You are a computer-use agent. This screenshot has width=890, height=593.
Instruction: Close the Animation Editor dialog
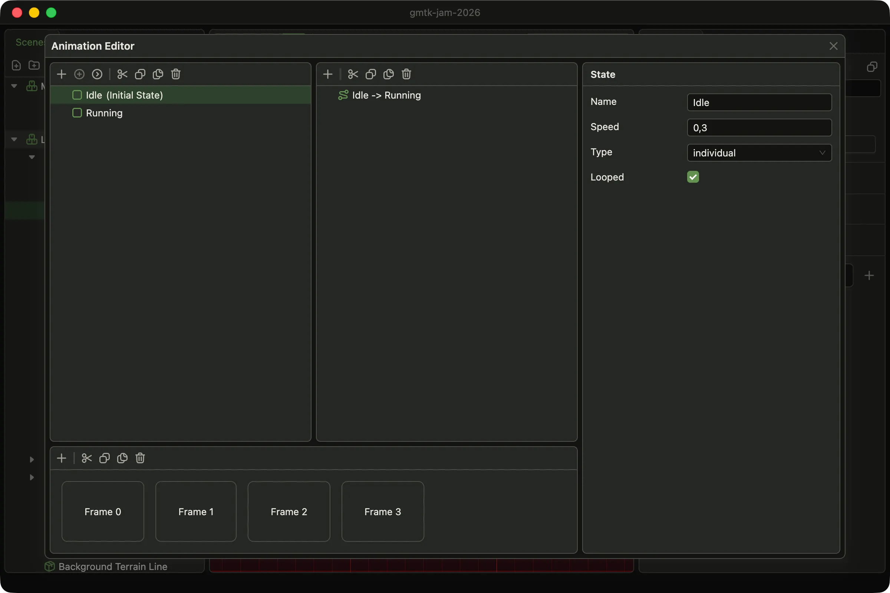pyautogui.click(x=833, y=46)
